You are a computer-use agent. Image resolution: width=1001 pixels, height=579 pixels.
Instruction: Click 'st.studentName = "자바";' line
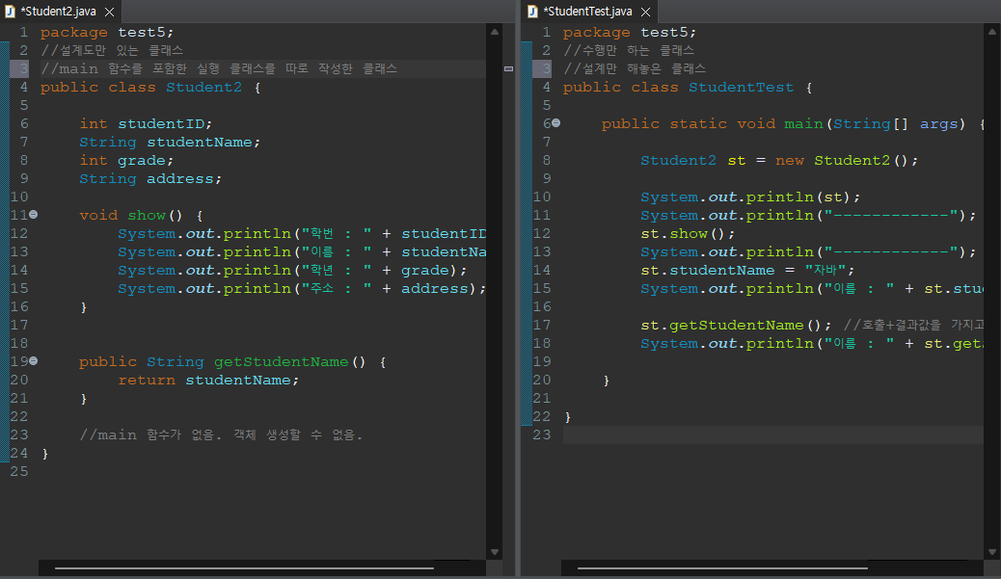tap(747, 271)
